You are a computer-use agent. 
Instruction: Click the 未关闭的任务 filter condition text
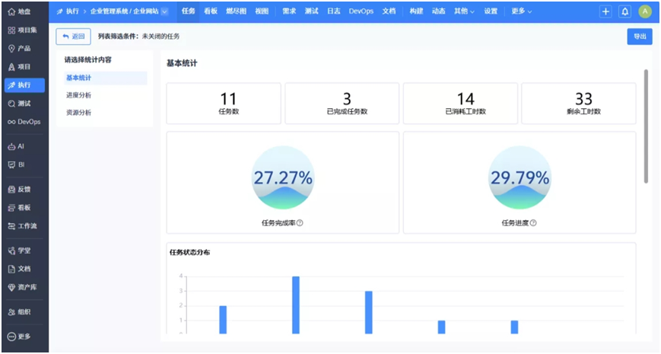160,37
